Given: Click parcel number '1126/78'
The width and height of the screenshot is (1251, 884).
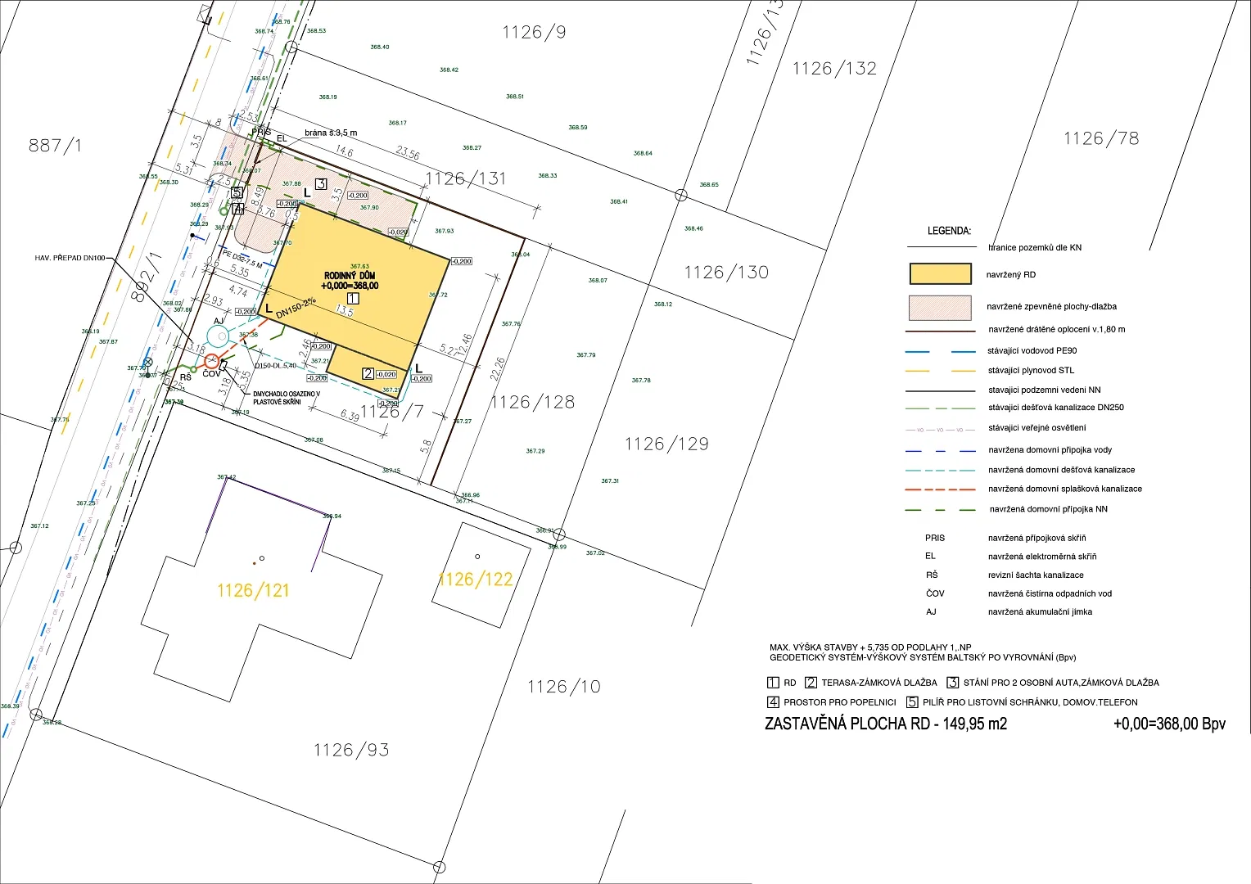Looking at the screenshot, I should point(1101,138).
